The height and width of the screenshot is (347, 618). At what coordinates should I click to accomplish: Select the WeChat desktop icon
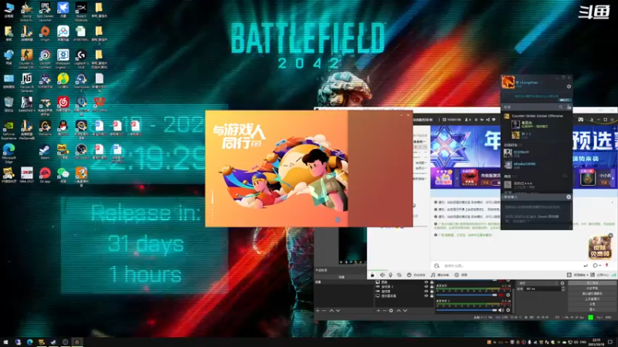63,176
